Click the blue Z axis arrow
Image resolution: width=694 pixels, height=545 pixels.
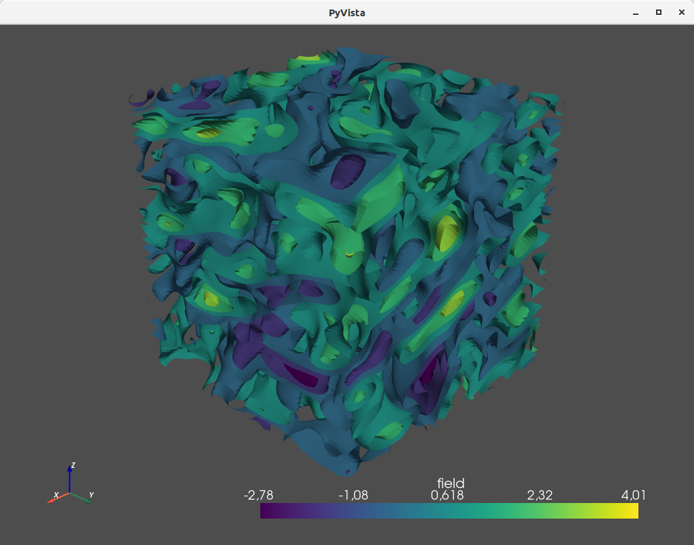coord(70,479)
